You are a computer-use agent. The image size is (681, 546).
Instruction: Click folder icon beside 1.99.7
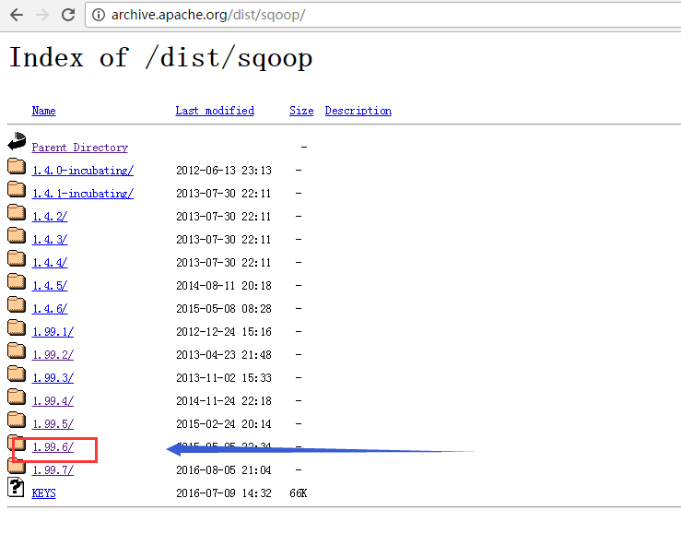(x=17, y=466)
